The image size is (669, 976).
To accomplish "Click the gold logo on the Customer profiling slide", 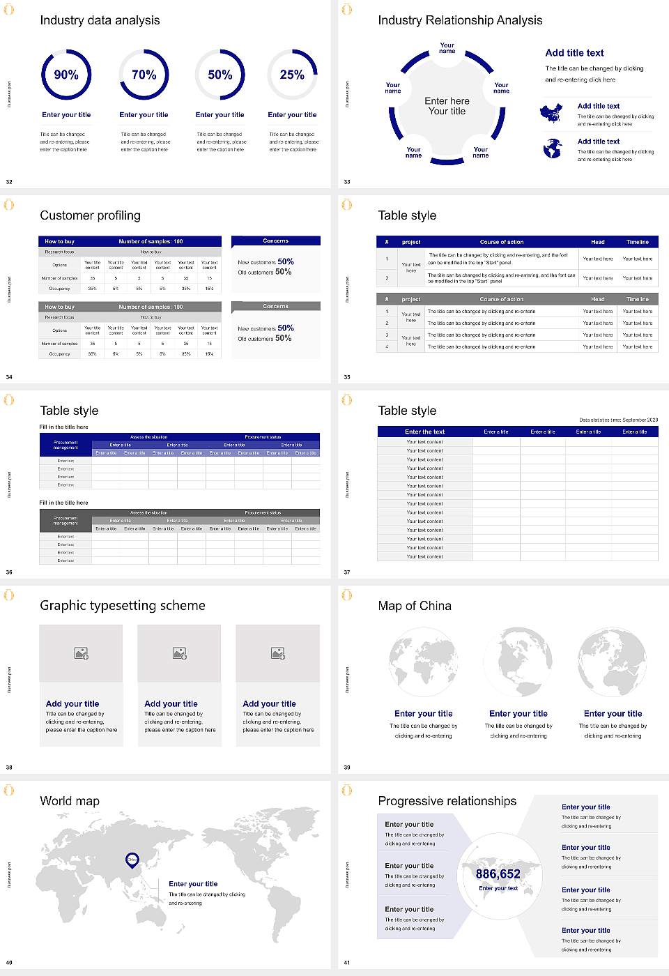I will click(9, 205).
